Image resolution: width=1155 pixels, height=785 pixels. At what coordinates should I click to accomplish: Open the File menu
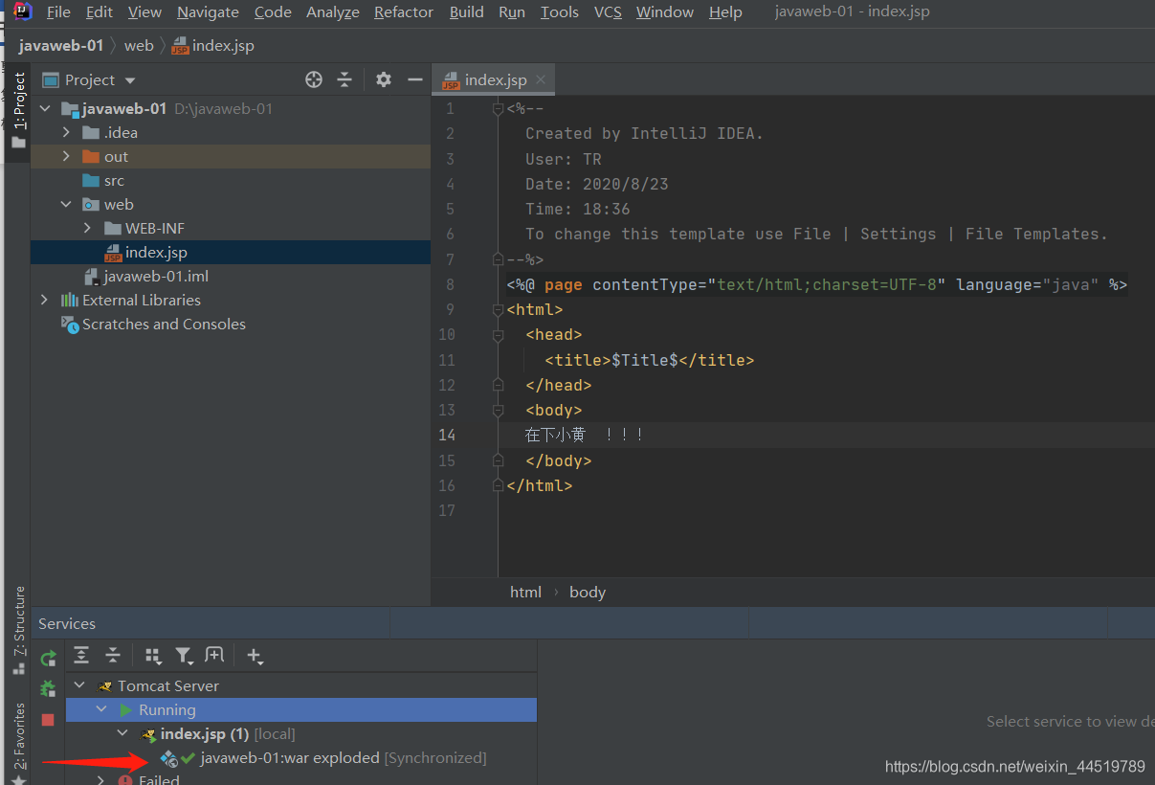(58, 12)
